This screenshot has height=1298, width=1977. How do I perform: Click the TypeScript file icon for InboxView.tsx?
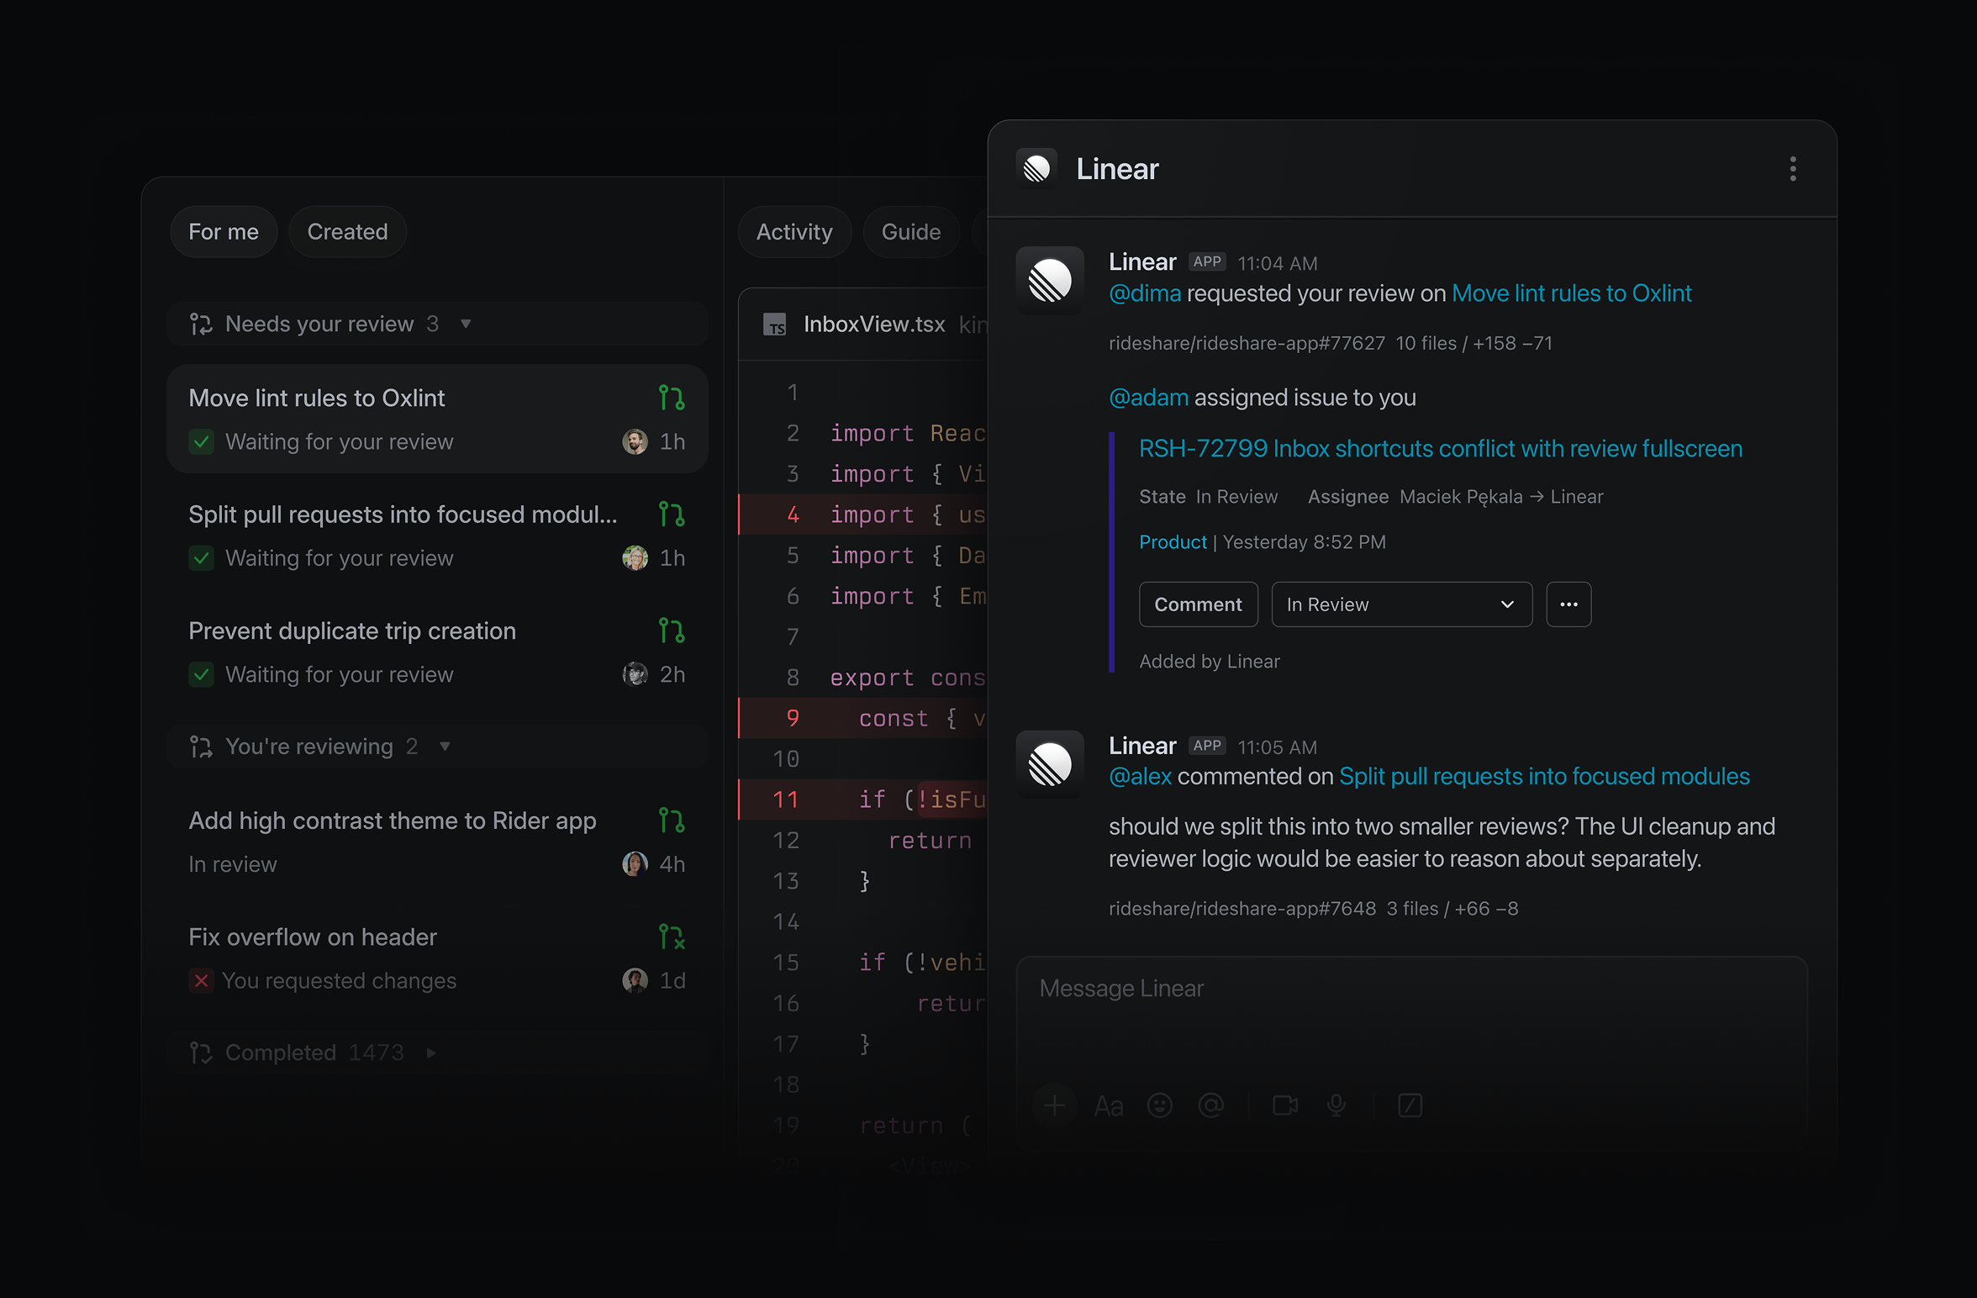(x=774, y=324)
